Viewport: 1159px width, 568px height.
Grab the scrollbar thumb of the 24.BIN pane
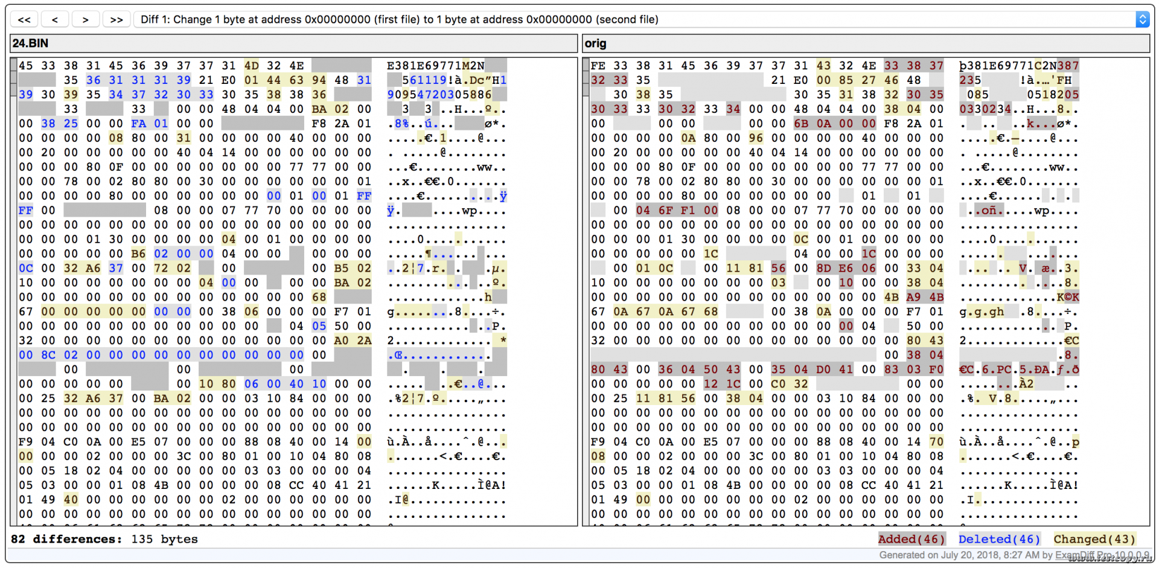(13, 78)
